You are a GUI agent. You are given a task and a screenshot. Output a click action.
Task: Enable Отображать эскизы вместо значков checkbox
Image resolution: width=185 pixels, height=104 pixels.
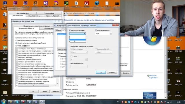[x=17, y=75]
